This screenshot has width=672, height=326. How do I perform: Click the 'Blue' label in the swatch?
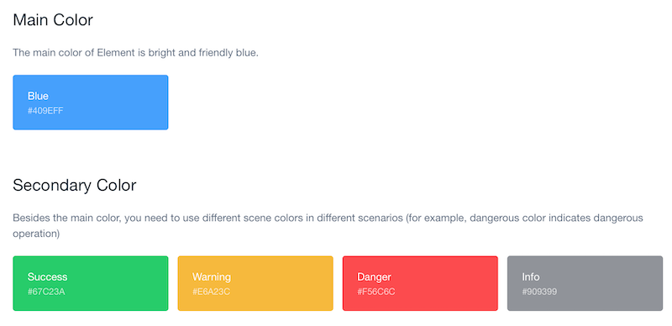38,96
